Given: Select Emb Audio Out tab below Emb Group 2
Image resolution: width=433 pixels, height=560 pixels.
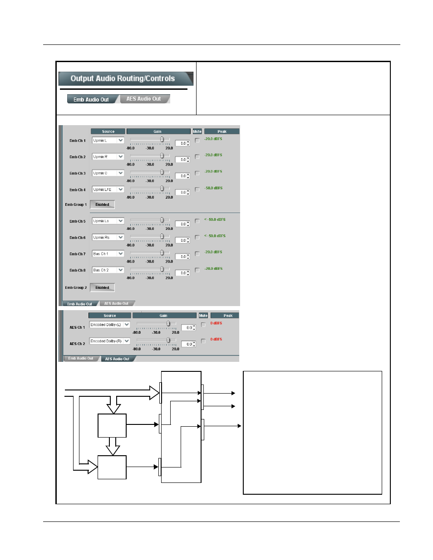Looking at the screenshot, I should [x=79, y=304].
